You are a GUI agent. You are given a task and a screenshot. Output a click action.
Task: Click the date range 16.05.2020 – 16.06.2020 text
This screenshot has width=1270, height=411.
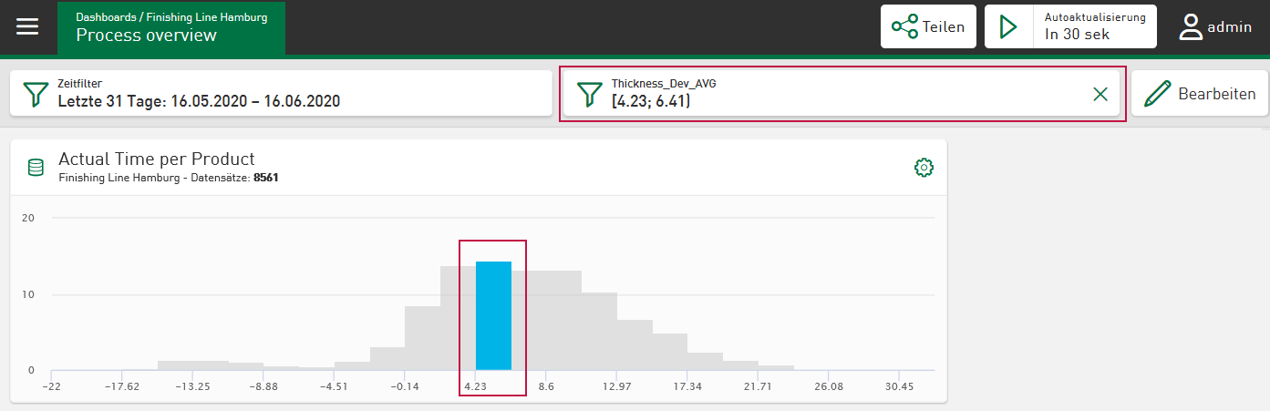pos(256,101)
